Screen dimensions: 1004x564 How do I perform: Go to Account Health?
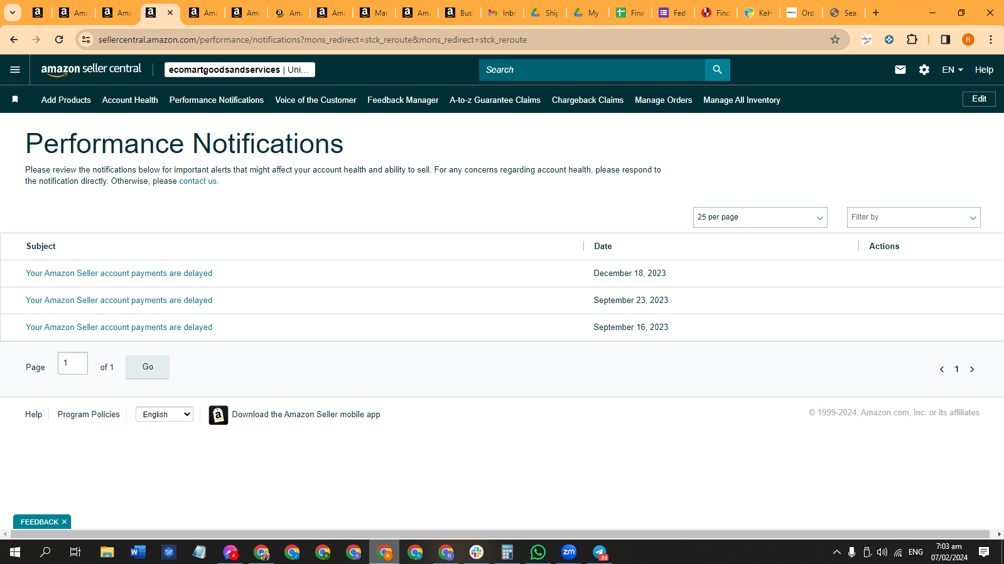tap(130, 100)
